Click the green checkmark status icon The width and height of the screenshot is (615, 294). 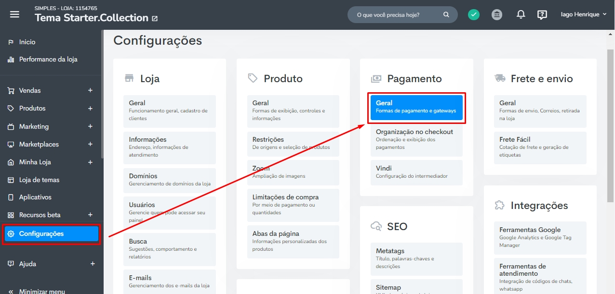(x=474, y=15)
